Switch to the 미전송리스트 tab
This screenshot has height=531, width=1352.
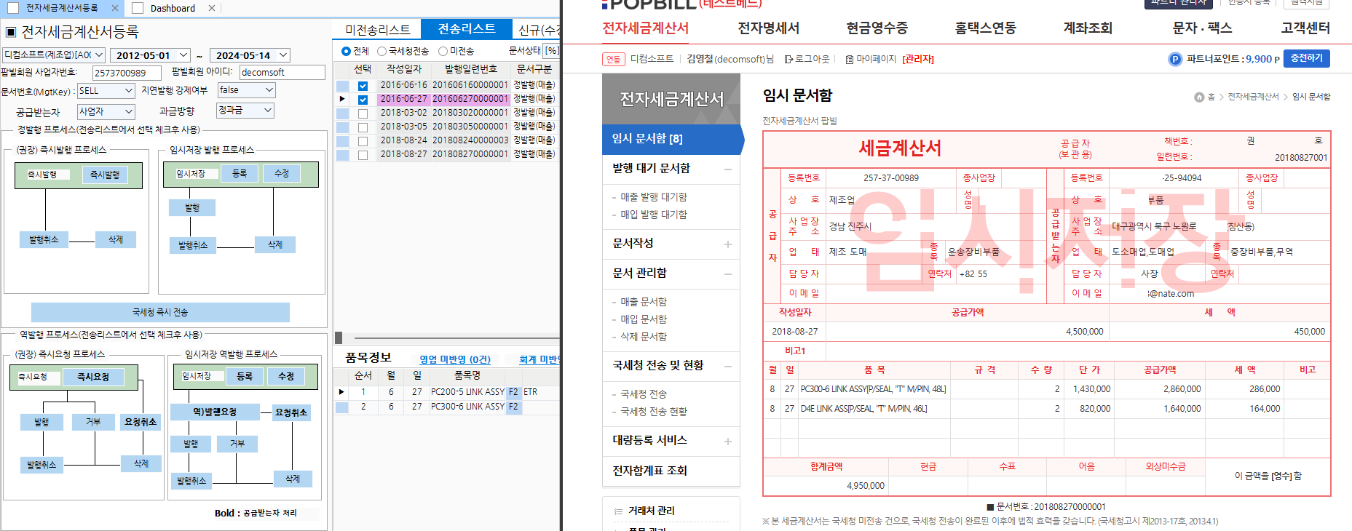coord(377,30)
